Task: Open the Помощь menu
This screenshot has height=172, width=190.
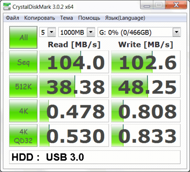Action: [89, 18]
